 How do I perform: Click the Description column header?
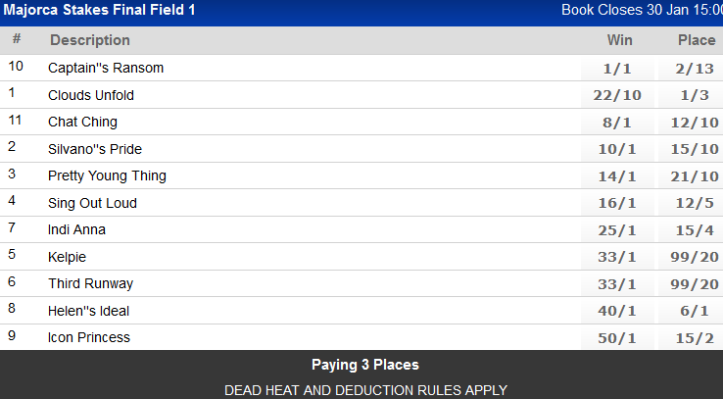coord(90,40)
